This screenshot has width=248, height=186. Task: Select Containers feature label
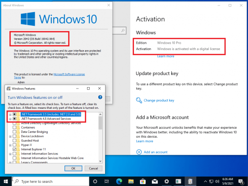[x=28, y=127]
